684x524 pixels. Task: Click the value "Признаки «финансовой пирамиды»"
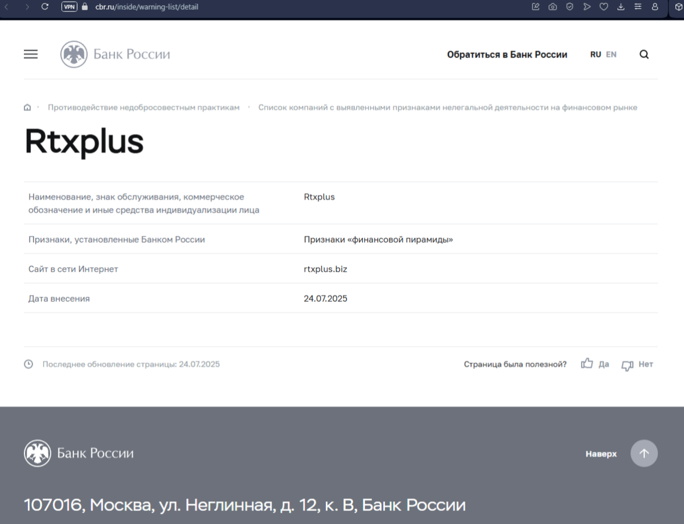tap(379, 240)
